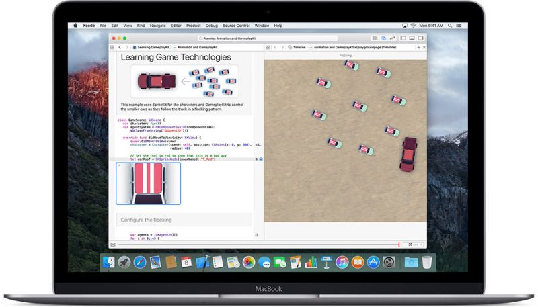Open related items menu in timeline editor
This screenshot has height=307, width=538.
click(268, 47)
